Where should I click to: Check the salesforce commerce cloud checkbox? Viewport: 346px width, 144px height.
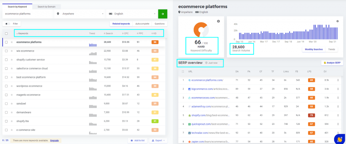[x=6, y=68]
